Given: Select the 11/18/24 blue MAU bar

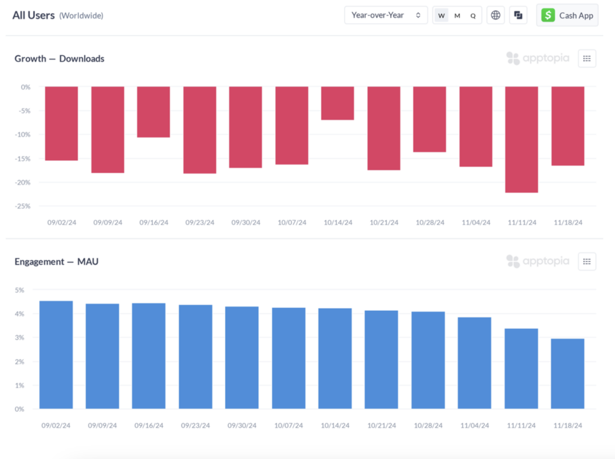Looking at the screenshot, I should 568,373.
